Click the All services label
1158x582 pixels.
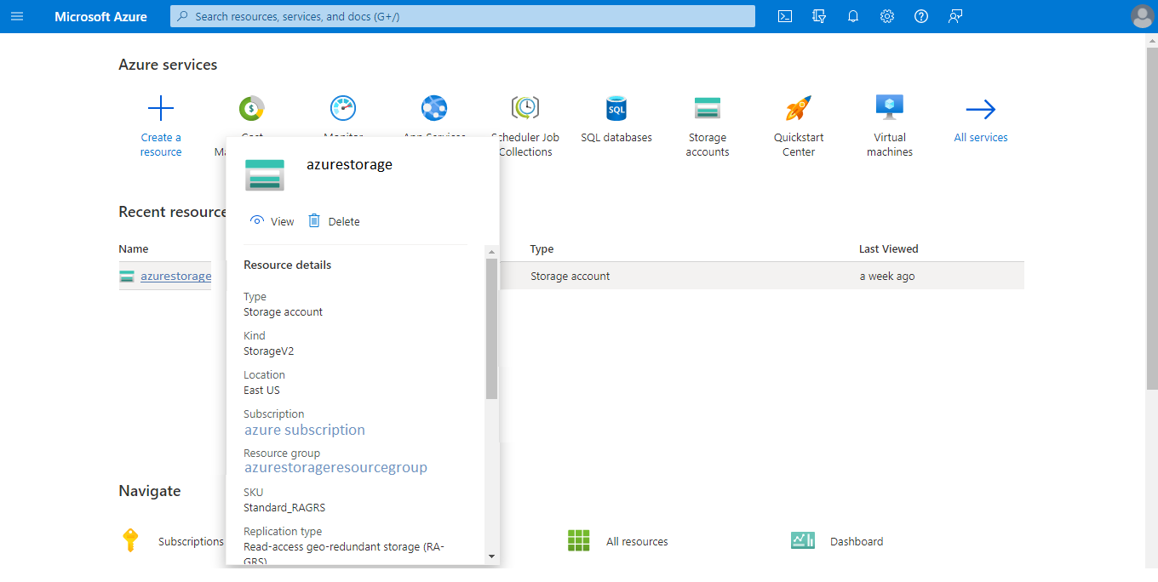click(981, 137)
